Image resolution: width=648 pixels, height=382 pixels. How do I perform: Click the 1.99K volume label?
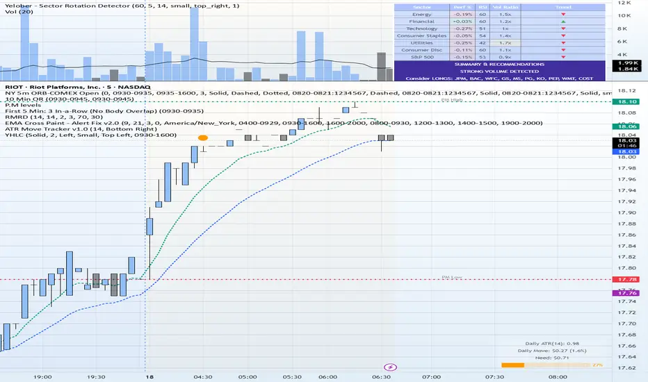point(627,63)
